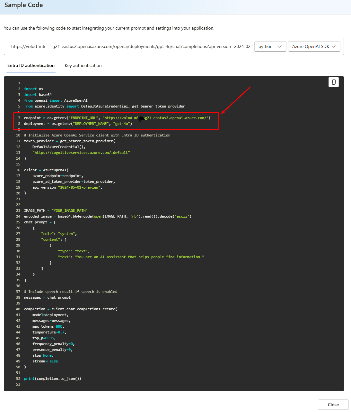Click the 'import os' line
Viewport: 351px width, 412px height.
point(33,89)
